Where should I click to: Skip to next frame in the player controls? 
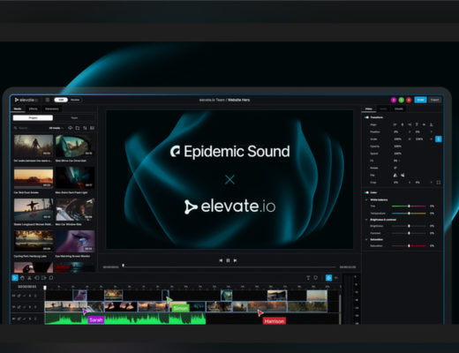point(235,260)
